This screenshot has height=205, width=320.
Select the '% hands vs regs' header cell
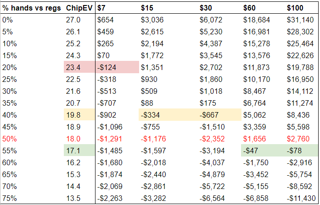point(32,8)
